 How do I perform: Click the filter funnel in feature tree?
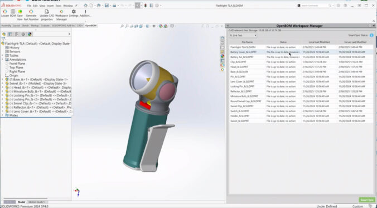(3, 38)
